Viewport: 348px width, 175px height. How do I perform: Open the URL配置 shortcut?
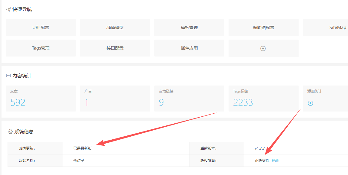pyautogui.click(x=40, y=27)
